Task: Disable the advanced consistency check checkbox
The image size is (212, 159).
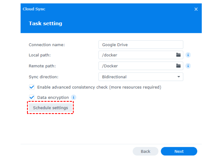Action: (32, 87)
